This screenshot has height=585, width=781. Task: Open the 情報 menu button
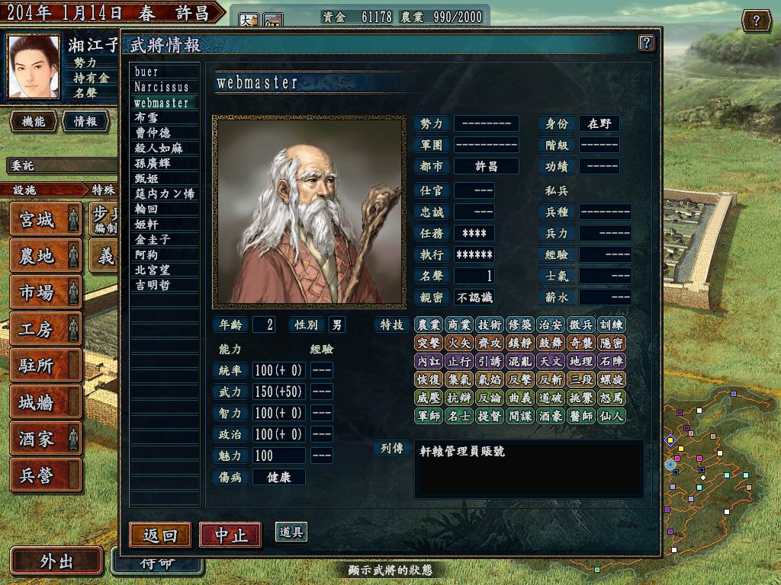point(85,121)
